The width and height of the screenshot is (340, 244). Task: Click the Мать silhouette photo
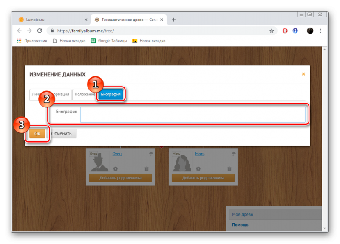tap(182, 162)
